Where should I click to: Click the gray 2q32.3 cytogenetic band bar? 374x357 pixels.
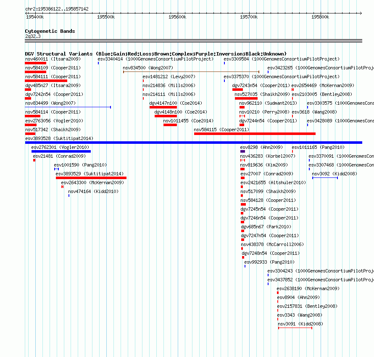pyautogui.click(x=193, y=41)
